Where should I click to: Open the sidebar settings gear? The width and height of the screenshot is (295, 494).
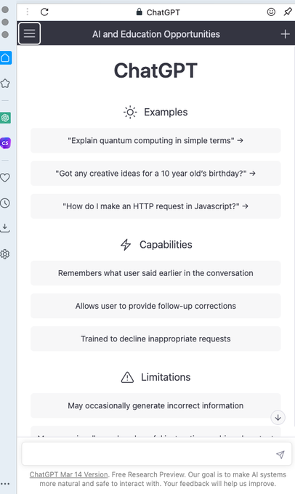click(x=5, y=254)
